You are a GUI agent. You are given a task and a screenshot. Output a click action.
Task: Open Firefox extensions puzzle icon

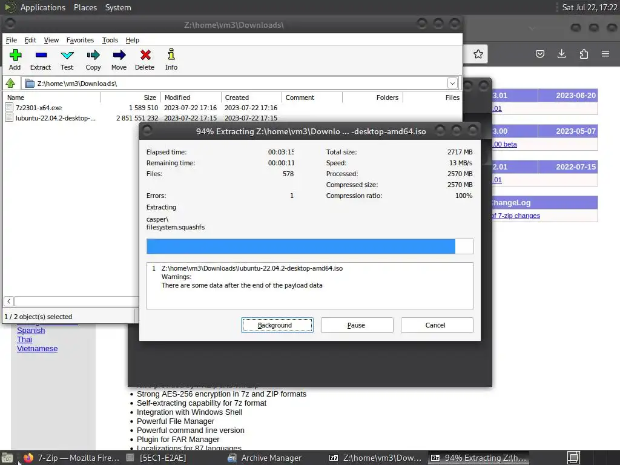coord(584,54)
